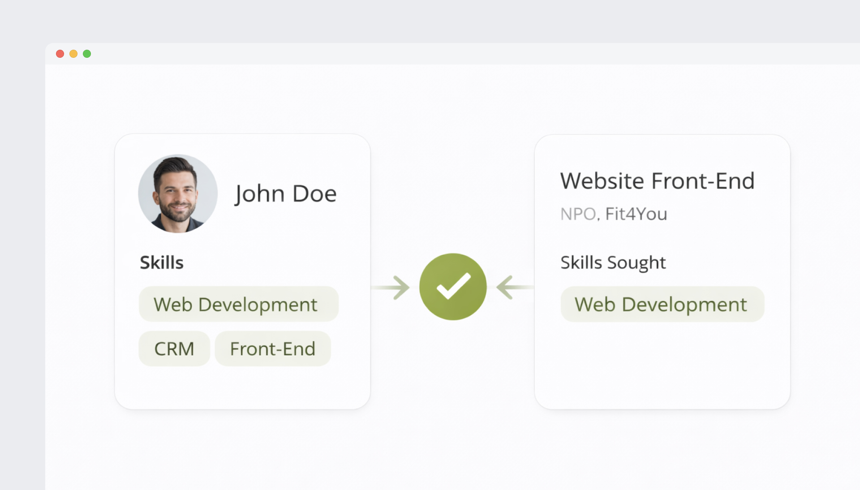Select Web Development tag under Skills
The height and width of the screenshot is (490, 860).
click(238, 304)
